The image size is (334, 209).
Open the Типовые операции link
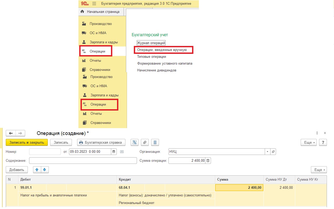[x=152, y=56]
